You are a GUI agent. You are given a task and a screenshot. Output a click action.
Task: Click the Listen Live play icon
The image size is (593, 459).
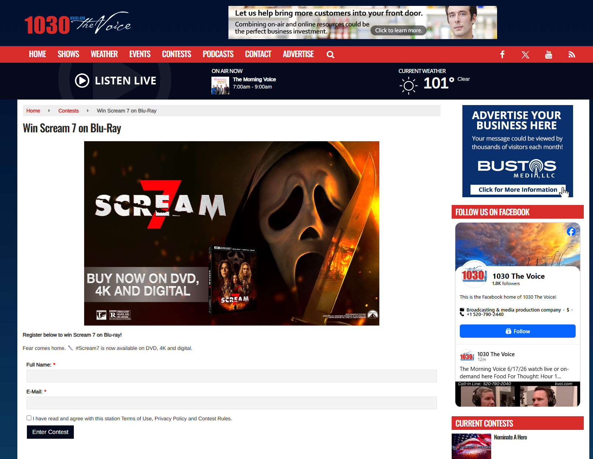pyautogui.click(x=82, y=80)
